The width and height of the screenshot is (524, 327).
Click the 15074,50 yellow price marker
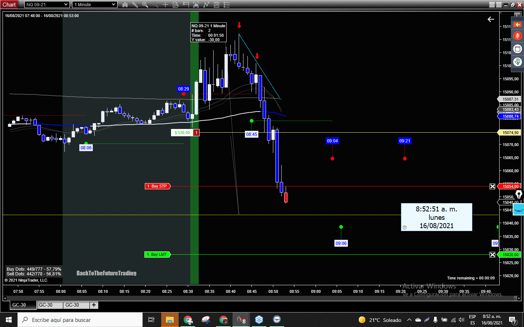pos(510,133)
